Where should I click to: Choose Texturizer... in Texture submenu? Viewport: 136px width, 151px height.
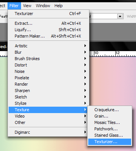pyautogui.click(x=110, y=142)
